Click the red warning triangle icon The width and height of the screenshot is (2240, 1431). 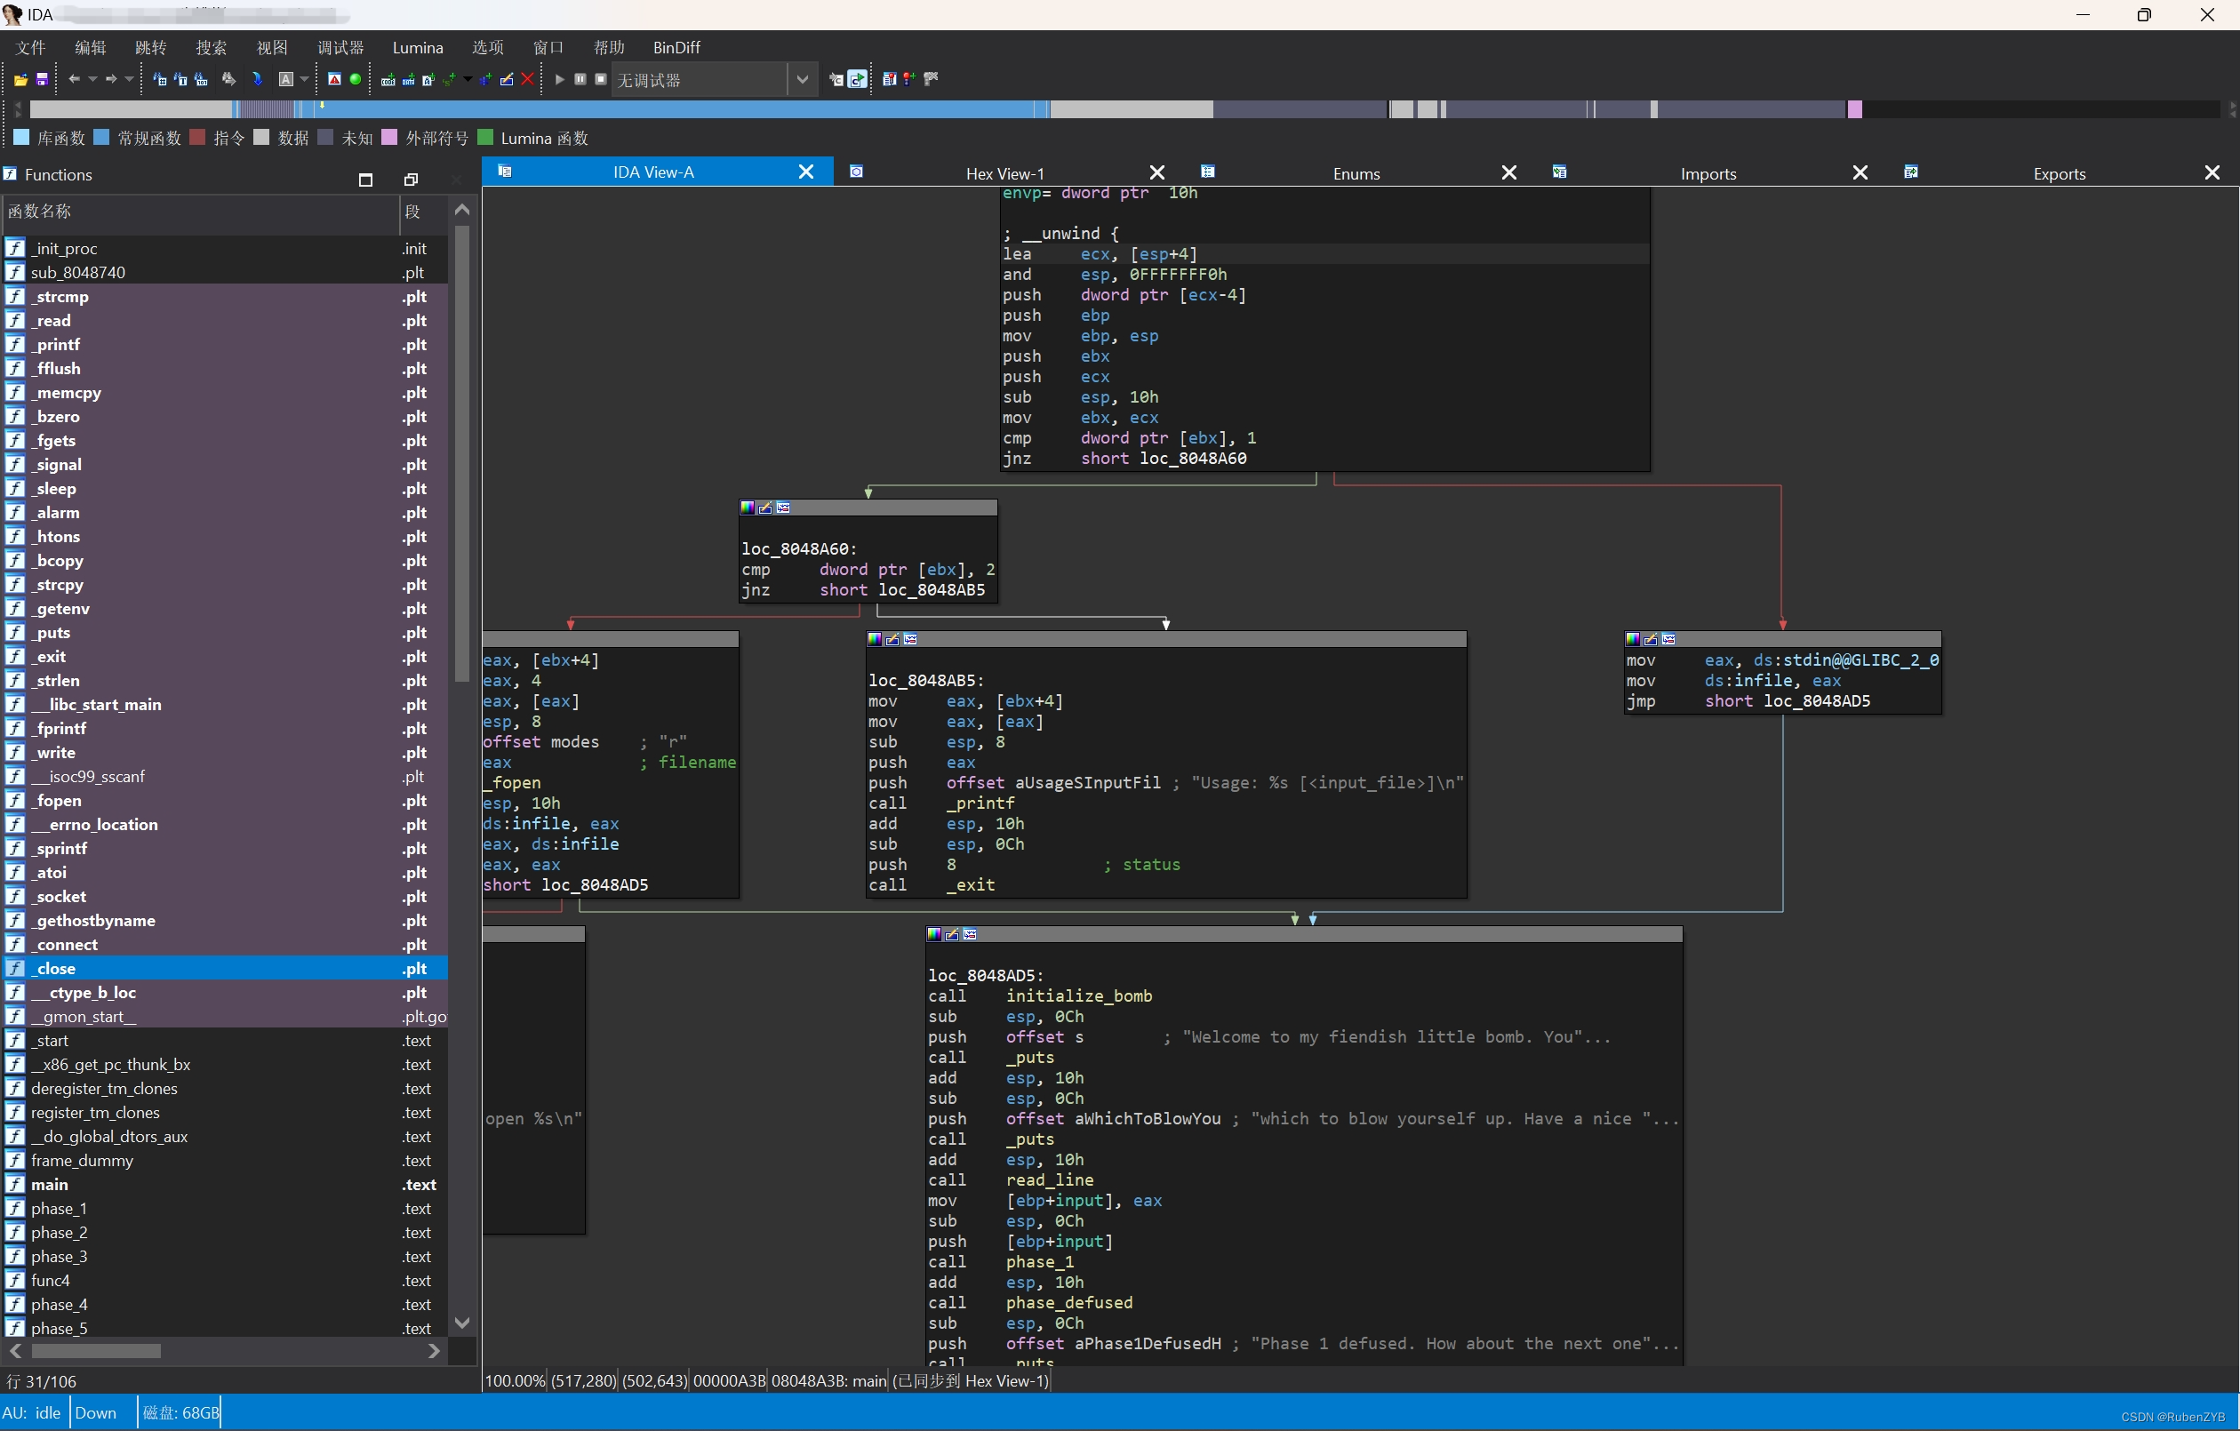coord(334,80)
